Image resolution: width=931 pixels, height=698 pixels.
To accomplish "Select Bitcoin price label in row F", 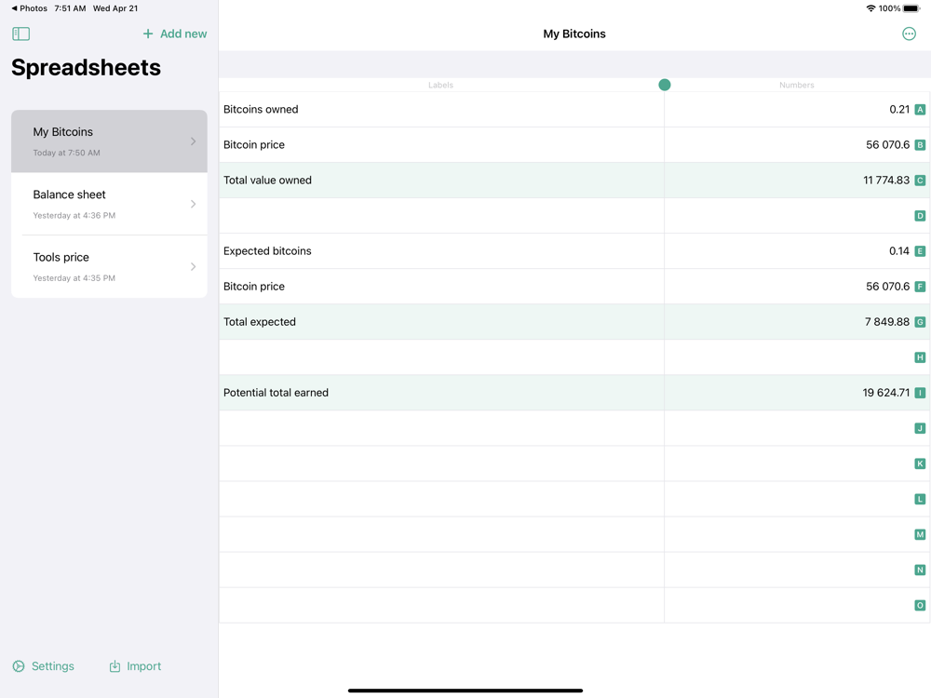I will pos(441,287).
